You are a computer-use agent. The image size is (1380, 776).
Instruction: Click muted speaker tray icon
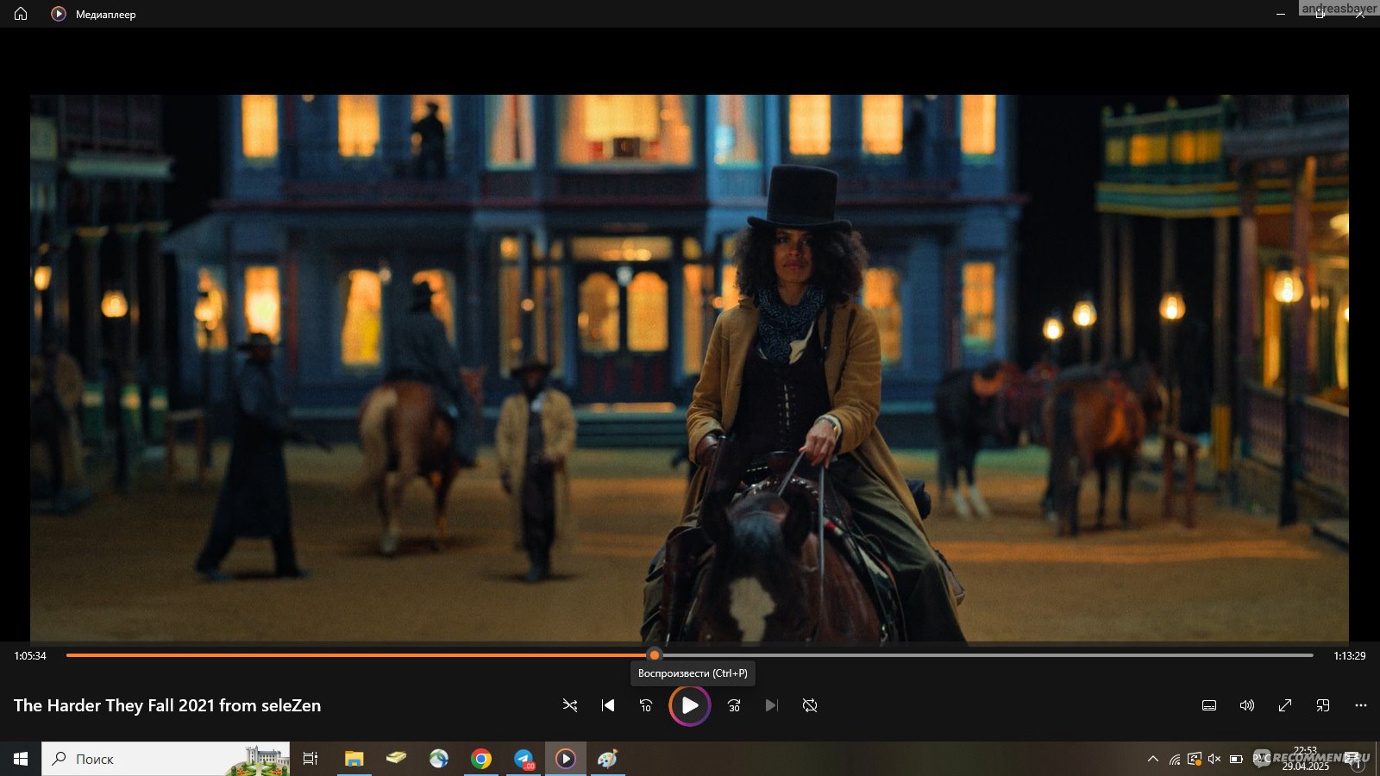point(1214,759)
